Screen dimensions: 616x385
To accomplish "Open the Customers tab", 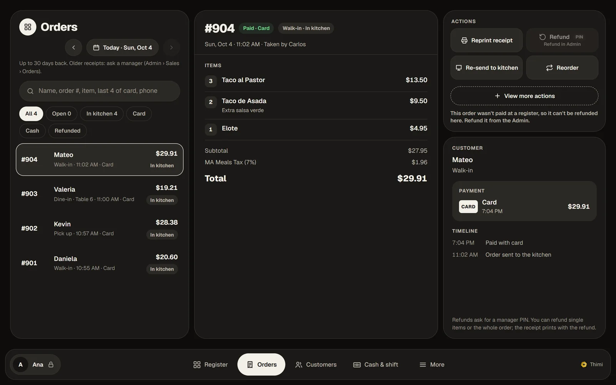I will (316, 365).
